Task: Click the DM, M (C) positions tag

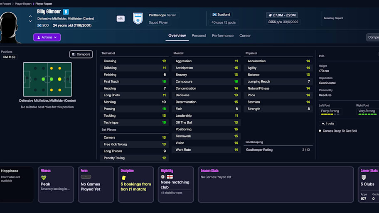Action: click(9, 57)
